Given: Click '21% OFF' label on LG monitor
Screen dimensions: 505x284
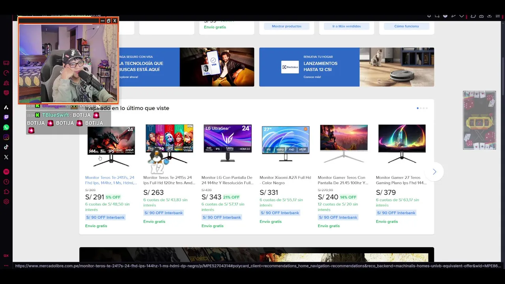Looking at the screenshot, I should (x=231, y=197).
